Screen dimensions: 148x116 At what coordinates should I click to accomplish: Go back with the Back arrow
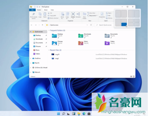32,25
